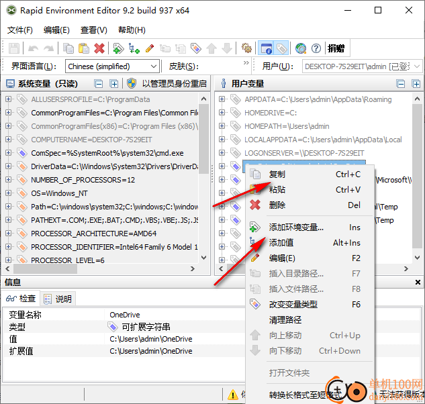Click the red Delete toolbar icon
425x404 pixels.
pos(99,48)
